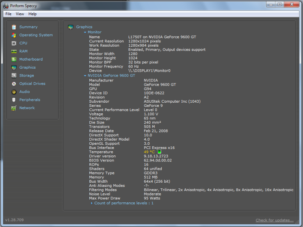Screen dimensions: 303x227
Task: Open the File menu
Action: click(8, 14)
